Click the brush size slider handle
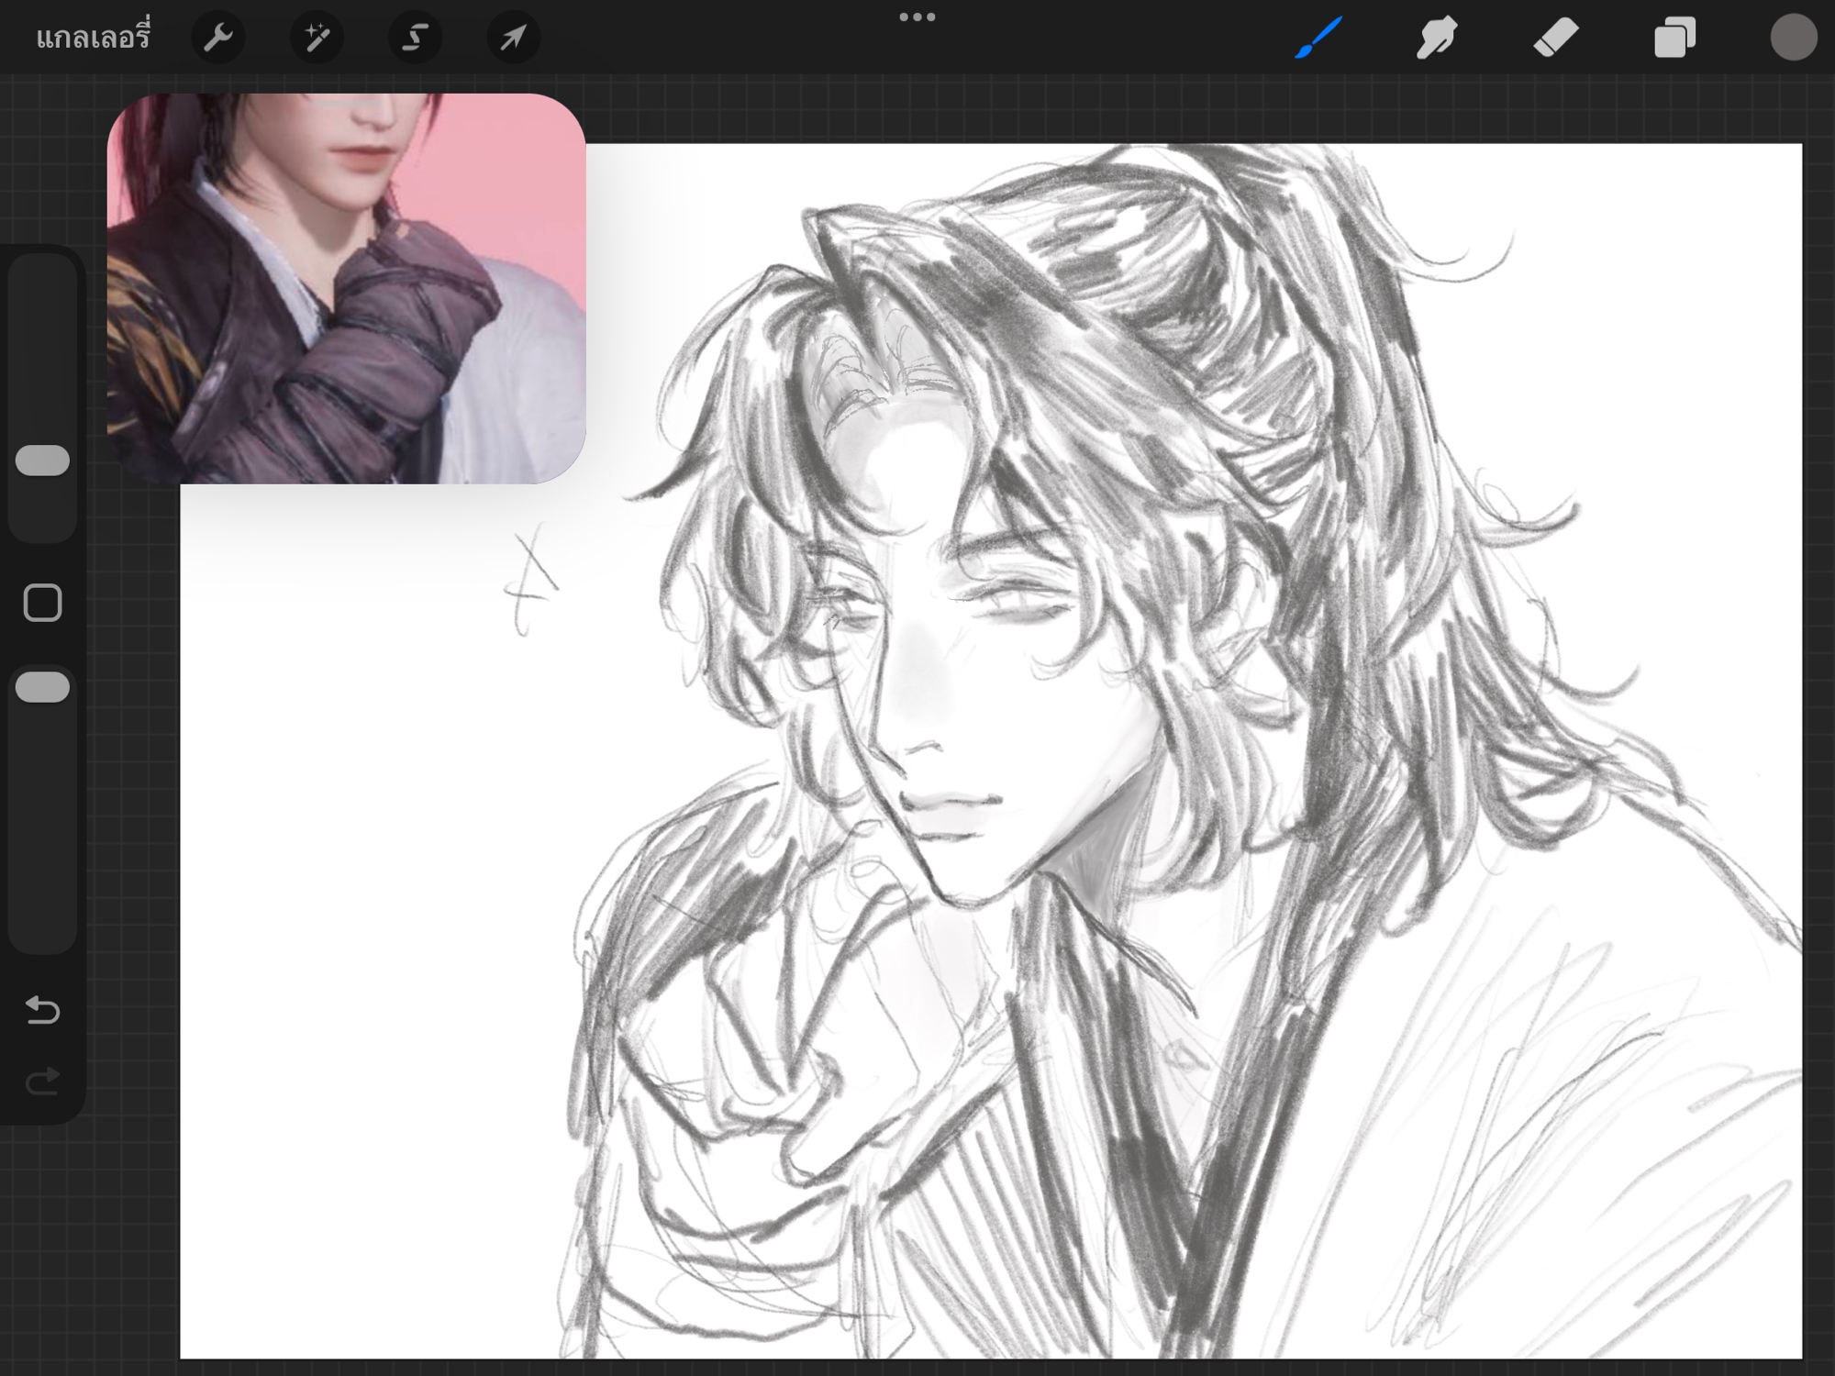The image size is (1835, 1376). [x=42, y=461]
